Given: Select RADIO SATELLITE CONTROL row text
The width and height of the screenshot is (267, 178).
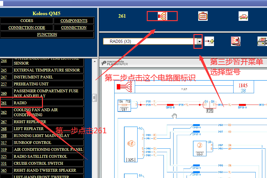Looking at the screenshot, I should 40,157.
